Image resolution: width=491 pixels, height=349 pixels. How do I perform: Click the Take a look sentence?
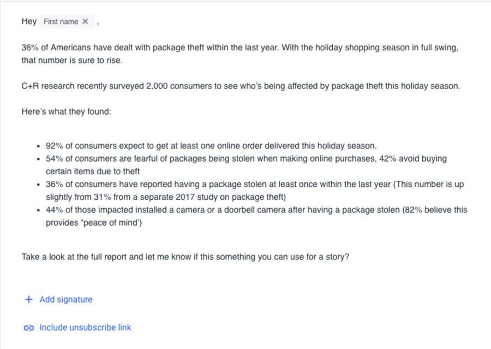click(x=185, y=257)
